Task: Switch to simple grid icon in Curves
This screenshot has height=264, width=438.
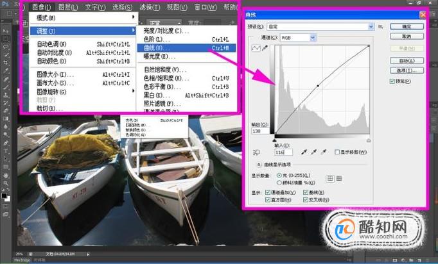Action: 330,179
